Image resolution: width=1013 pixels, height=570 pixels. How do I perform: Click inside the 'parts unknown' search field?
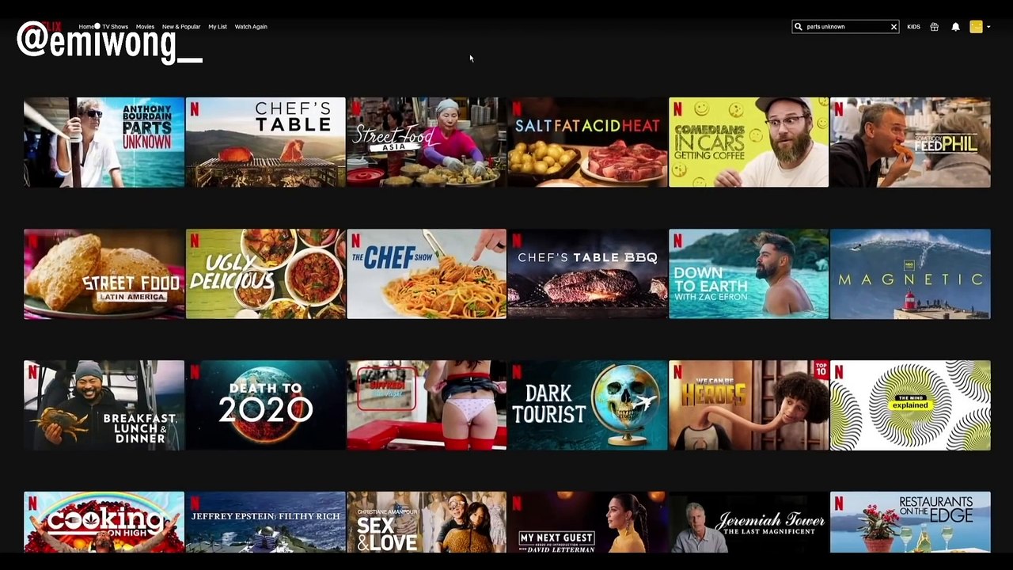[x=845, y=27]
